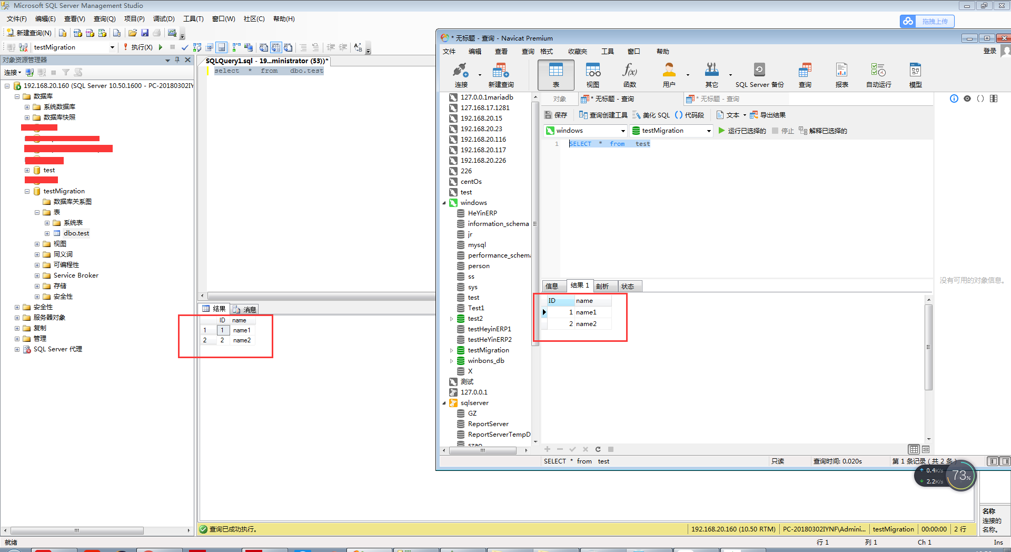
Task: Expand the dbo.test table node
Action: click(47, 233)
